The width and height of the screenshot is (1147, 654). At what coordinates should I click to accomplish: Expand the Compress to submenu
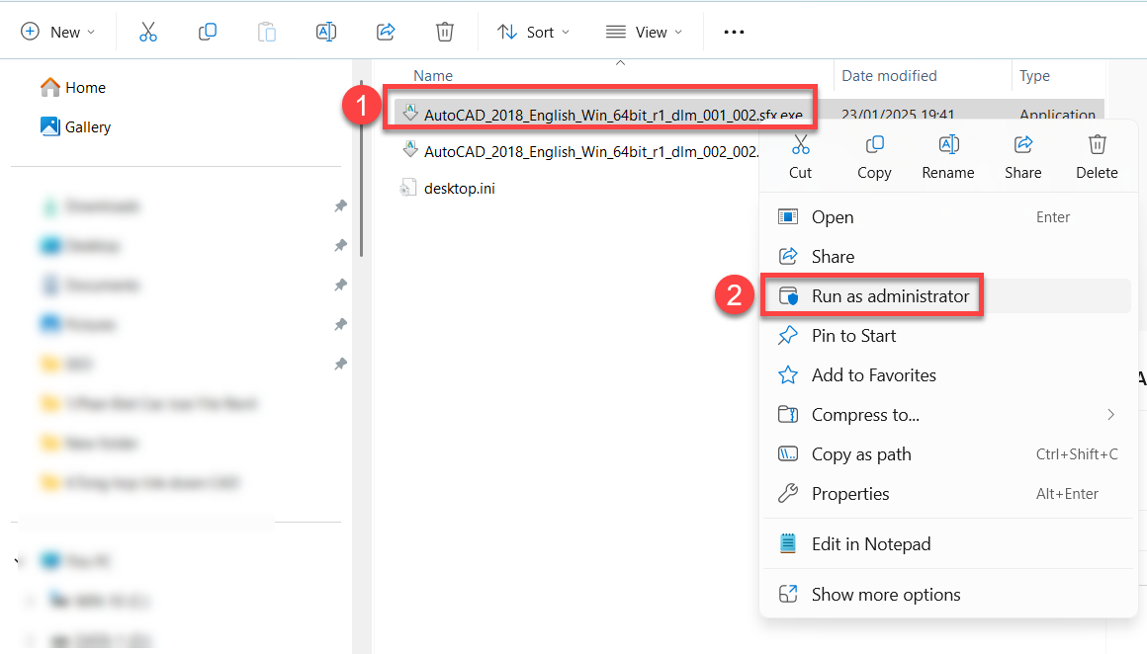(948, 414)
